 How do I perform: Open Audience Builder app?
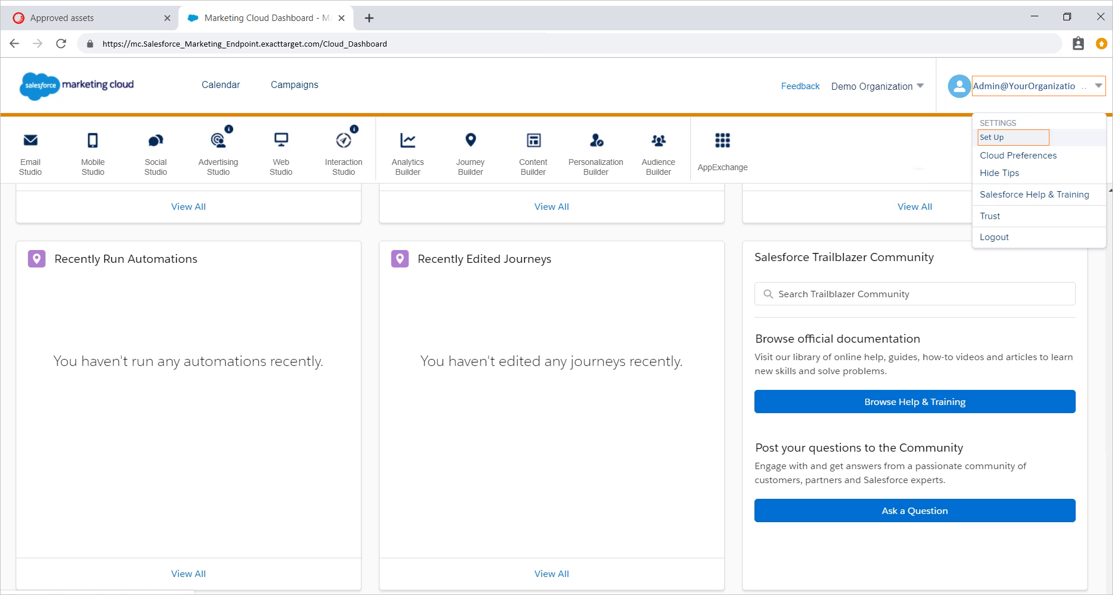[658, 154]
